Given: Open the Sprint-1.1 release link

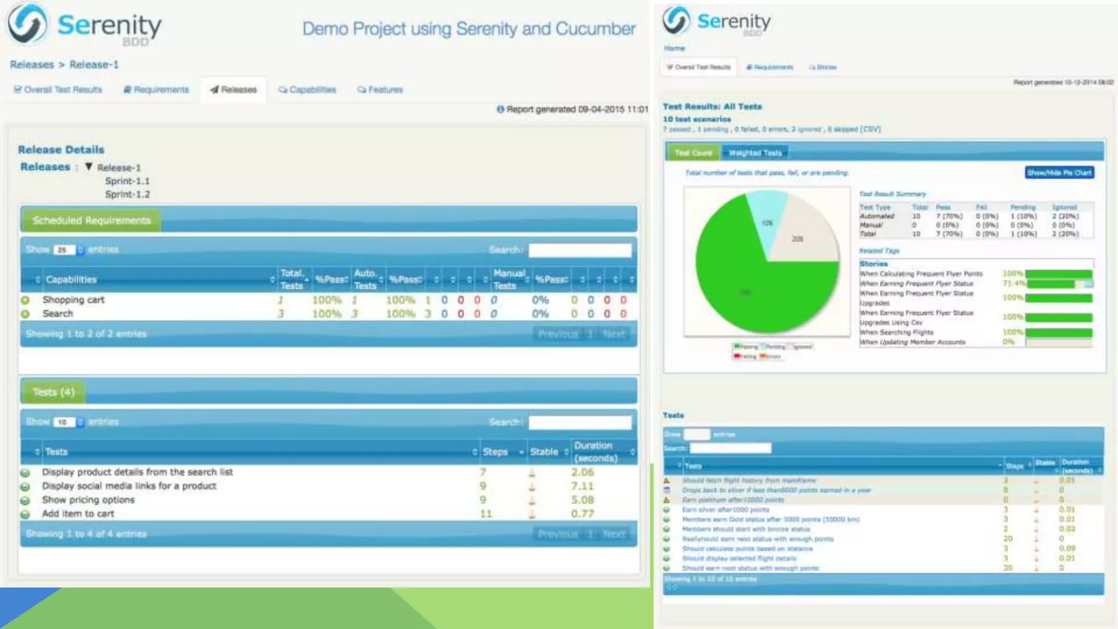Looking at the screenshot, I should pyautogui.click(x=127, y=181).
